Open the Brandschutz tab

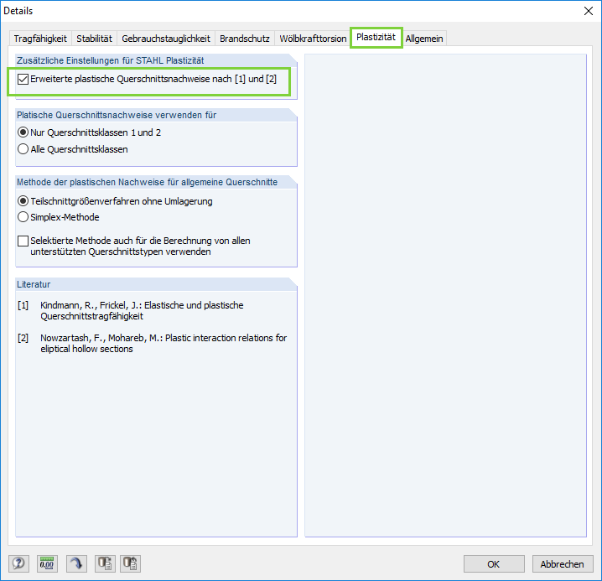point(245,39)
